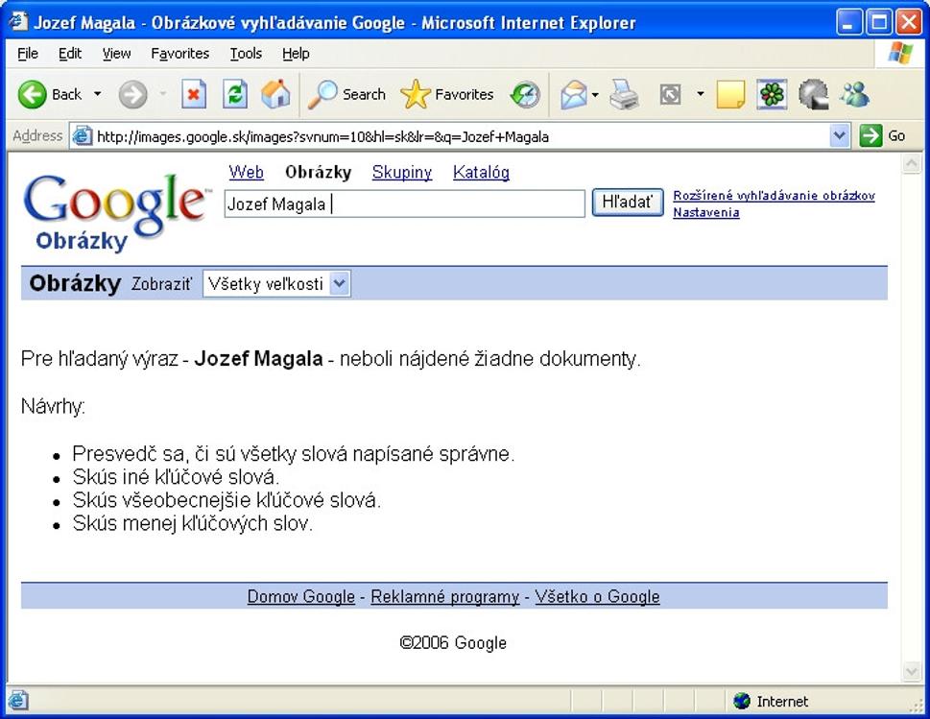Follow the Všetko o Google footer link
Screen dimensions: 930x719
(x=597, y=596)
